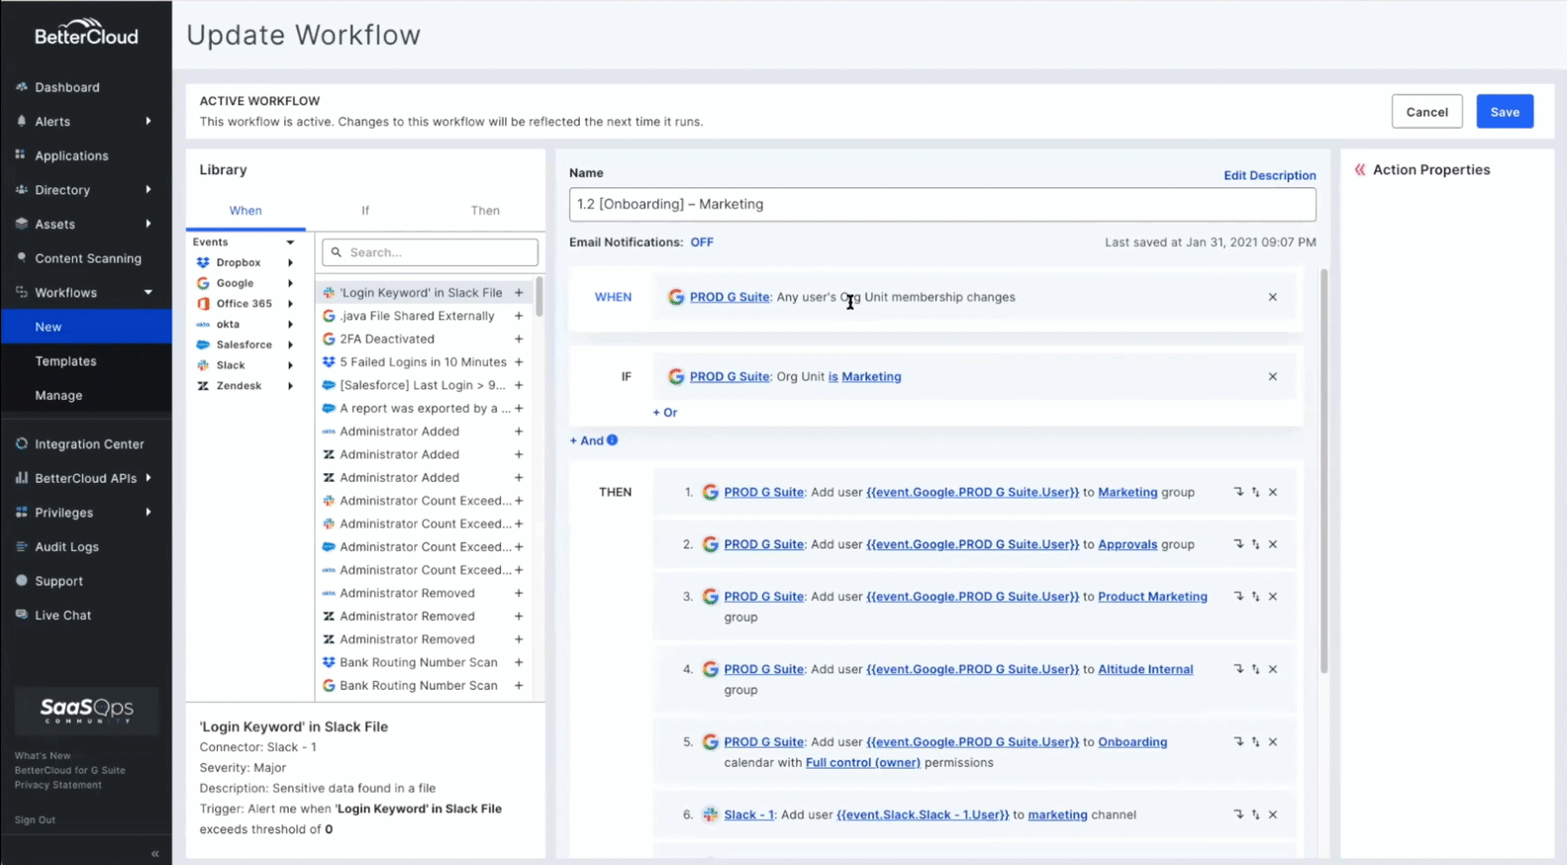Click the Marketing org unit link
The height and width of the screenshot is (865, 1567).
(x=871, y=377)
